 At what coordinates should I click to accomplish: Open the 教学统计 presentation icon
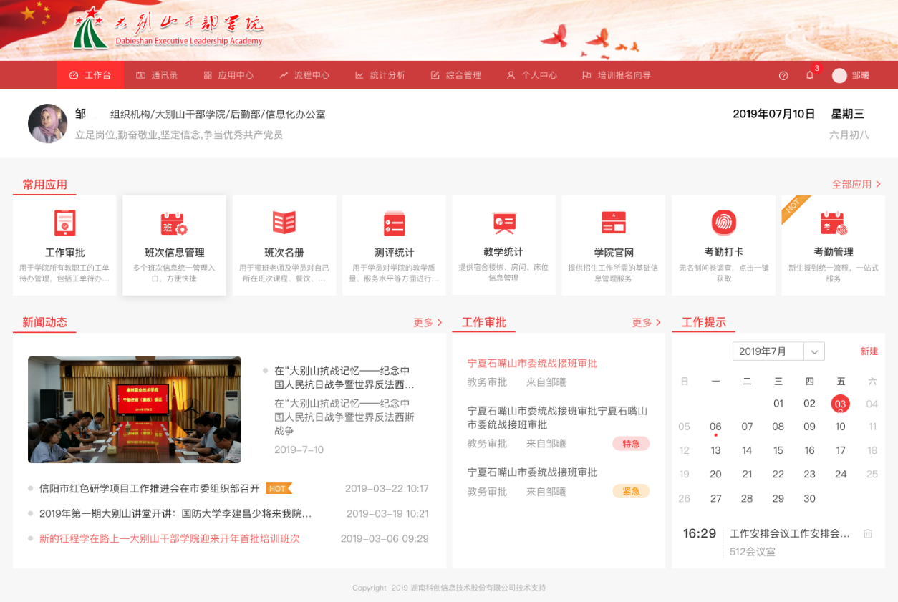point(503,223)
